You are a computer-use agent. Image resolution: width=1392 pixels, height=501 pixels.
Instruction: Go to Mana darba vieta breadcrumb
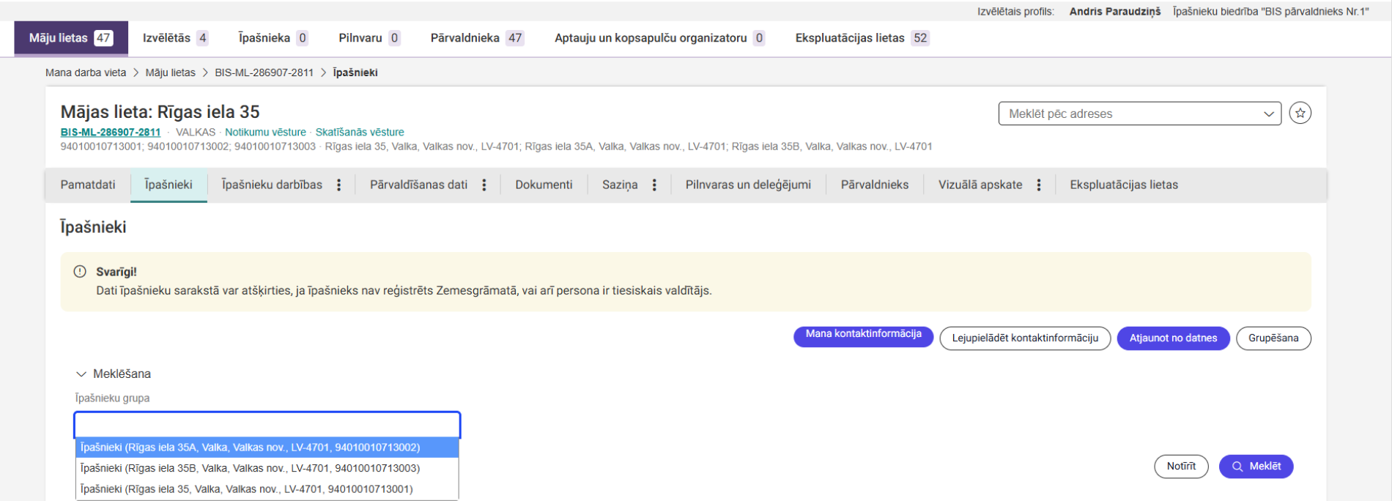[86, 73]
